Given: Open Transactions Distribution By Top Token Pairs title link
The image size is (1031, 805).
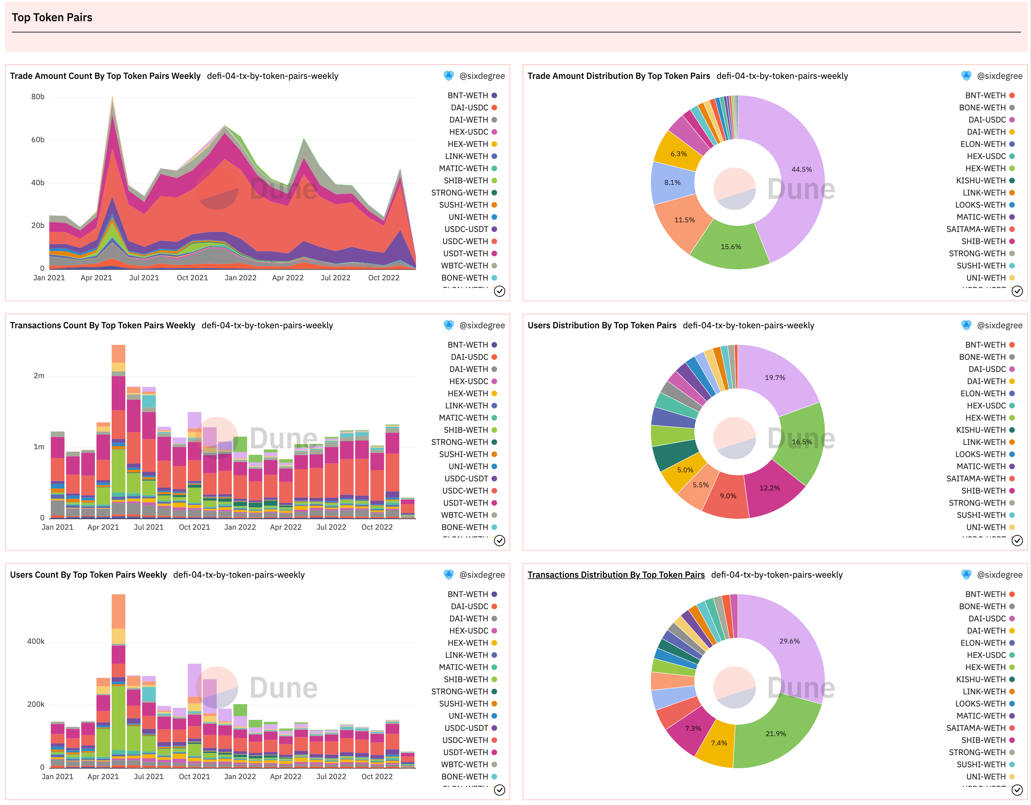Looking at the screenshot, I should click(616, 575).
